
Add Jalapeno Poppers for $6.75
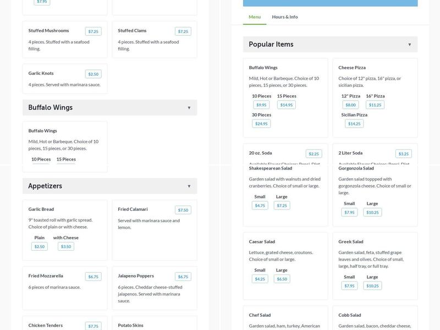[x=183, y=277]
